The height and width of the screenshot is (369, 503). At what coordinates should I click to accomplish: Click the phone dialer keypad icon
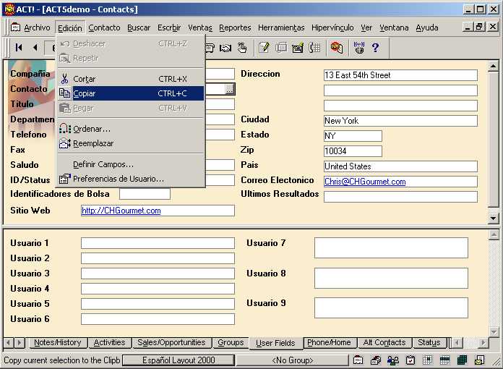[x=314, y=48]
